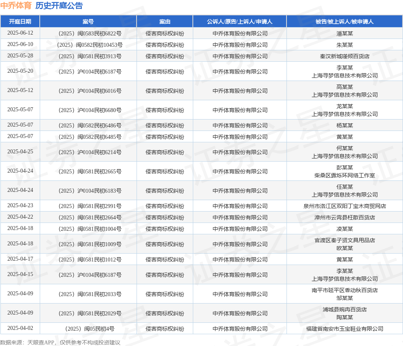Select the 开庭日期 column header
The height and width of the screenshot is (346, 403).
point(20,22)
